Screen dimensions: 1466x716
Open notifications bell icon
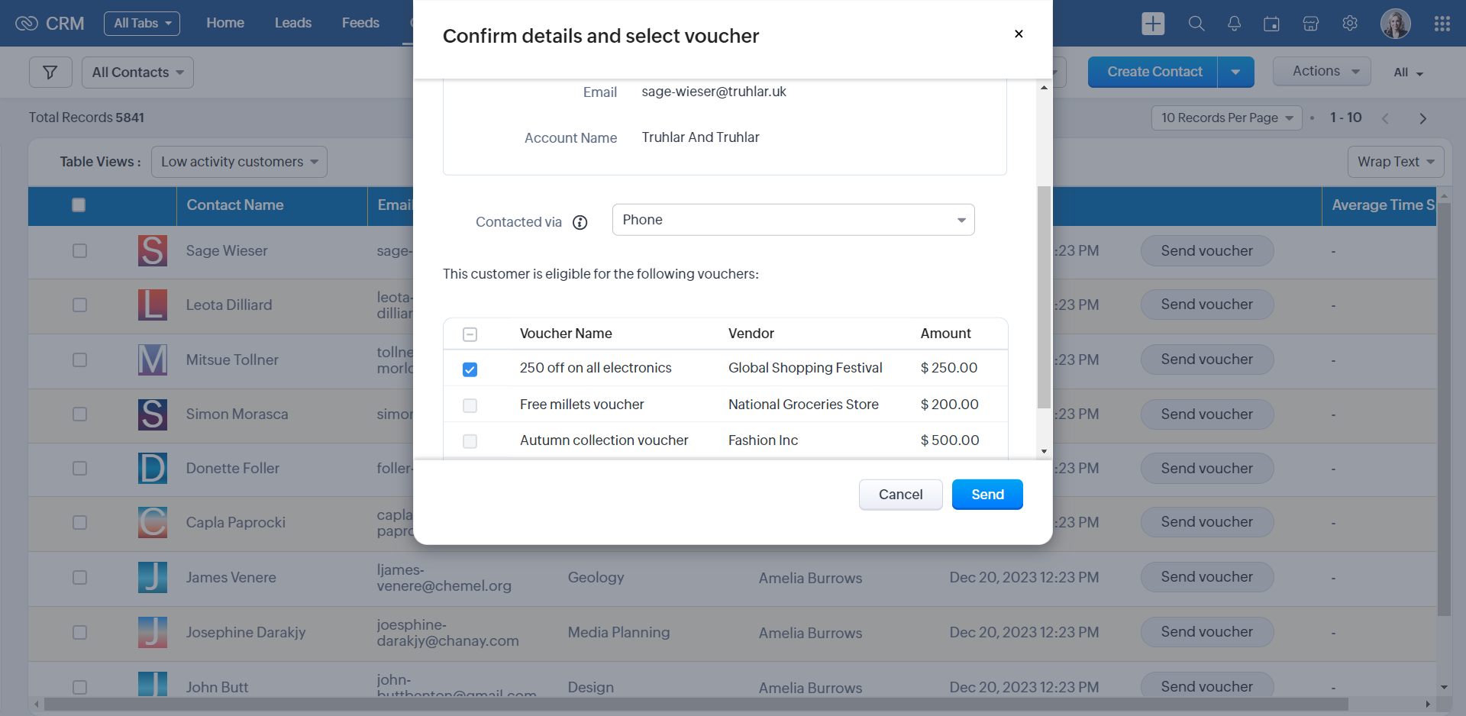tap(1234, 24)
